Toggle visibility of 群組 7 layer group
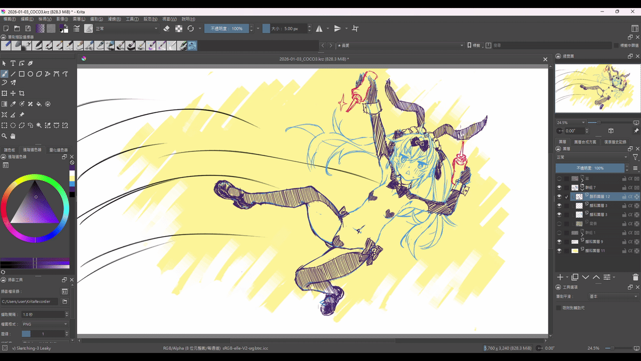This screenshot has height=361, width=641. click(x=559, y=188)
